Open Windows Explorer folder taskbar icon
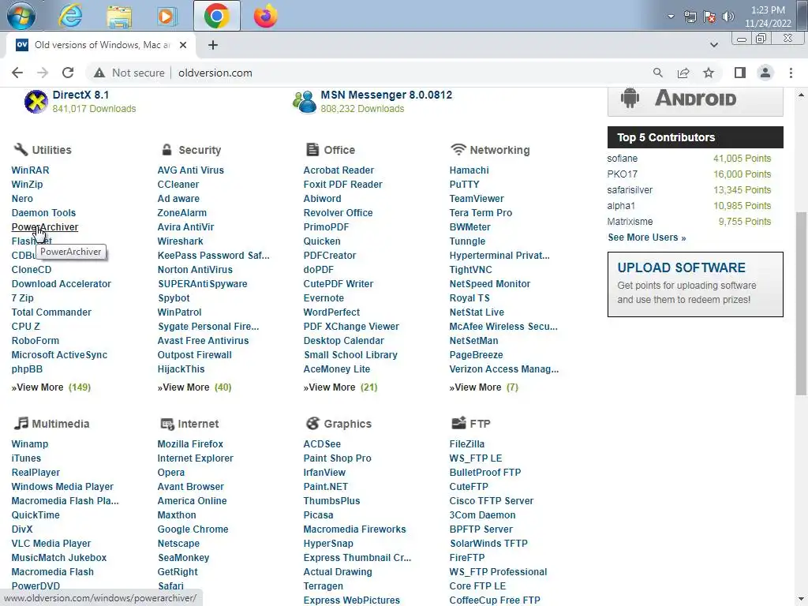Screen dimensions: 808x606 tap(119, 17)
